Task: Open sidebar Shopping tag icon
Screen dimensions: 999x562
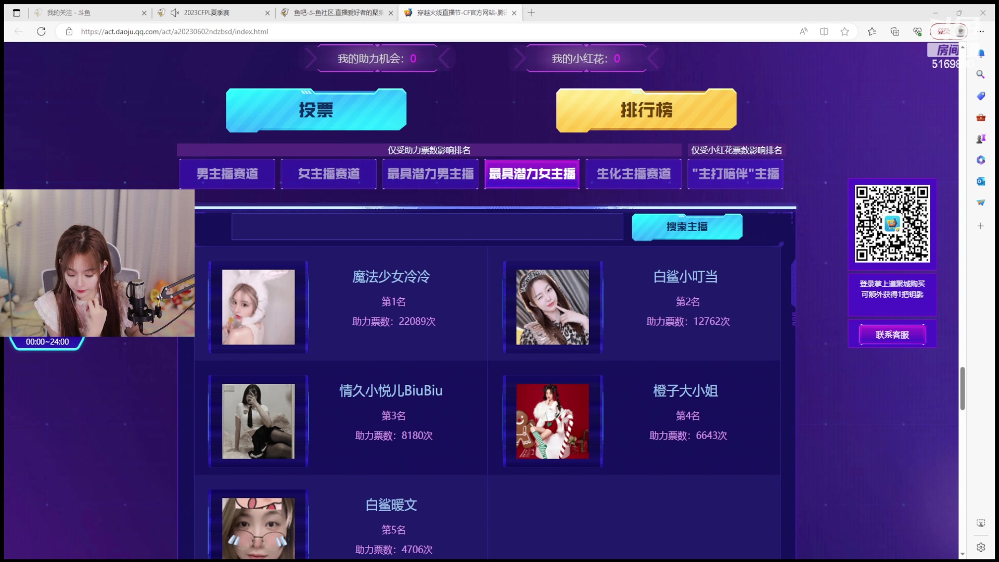Action: [981, 96]
